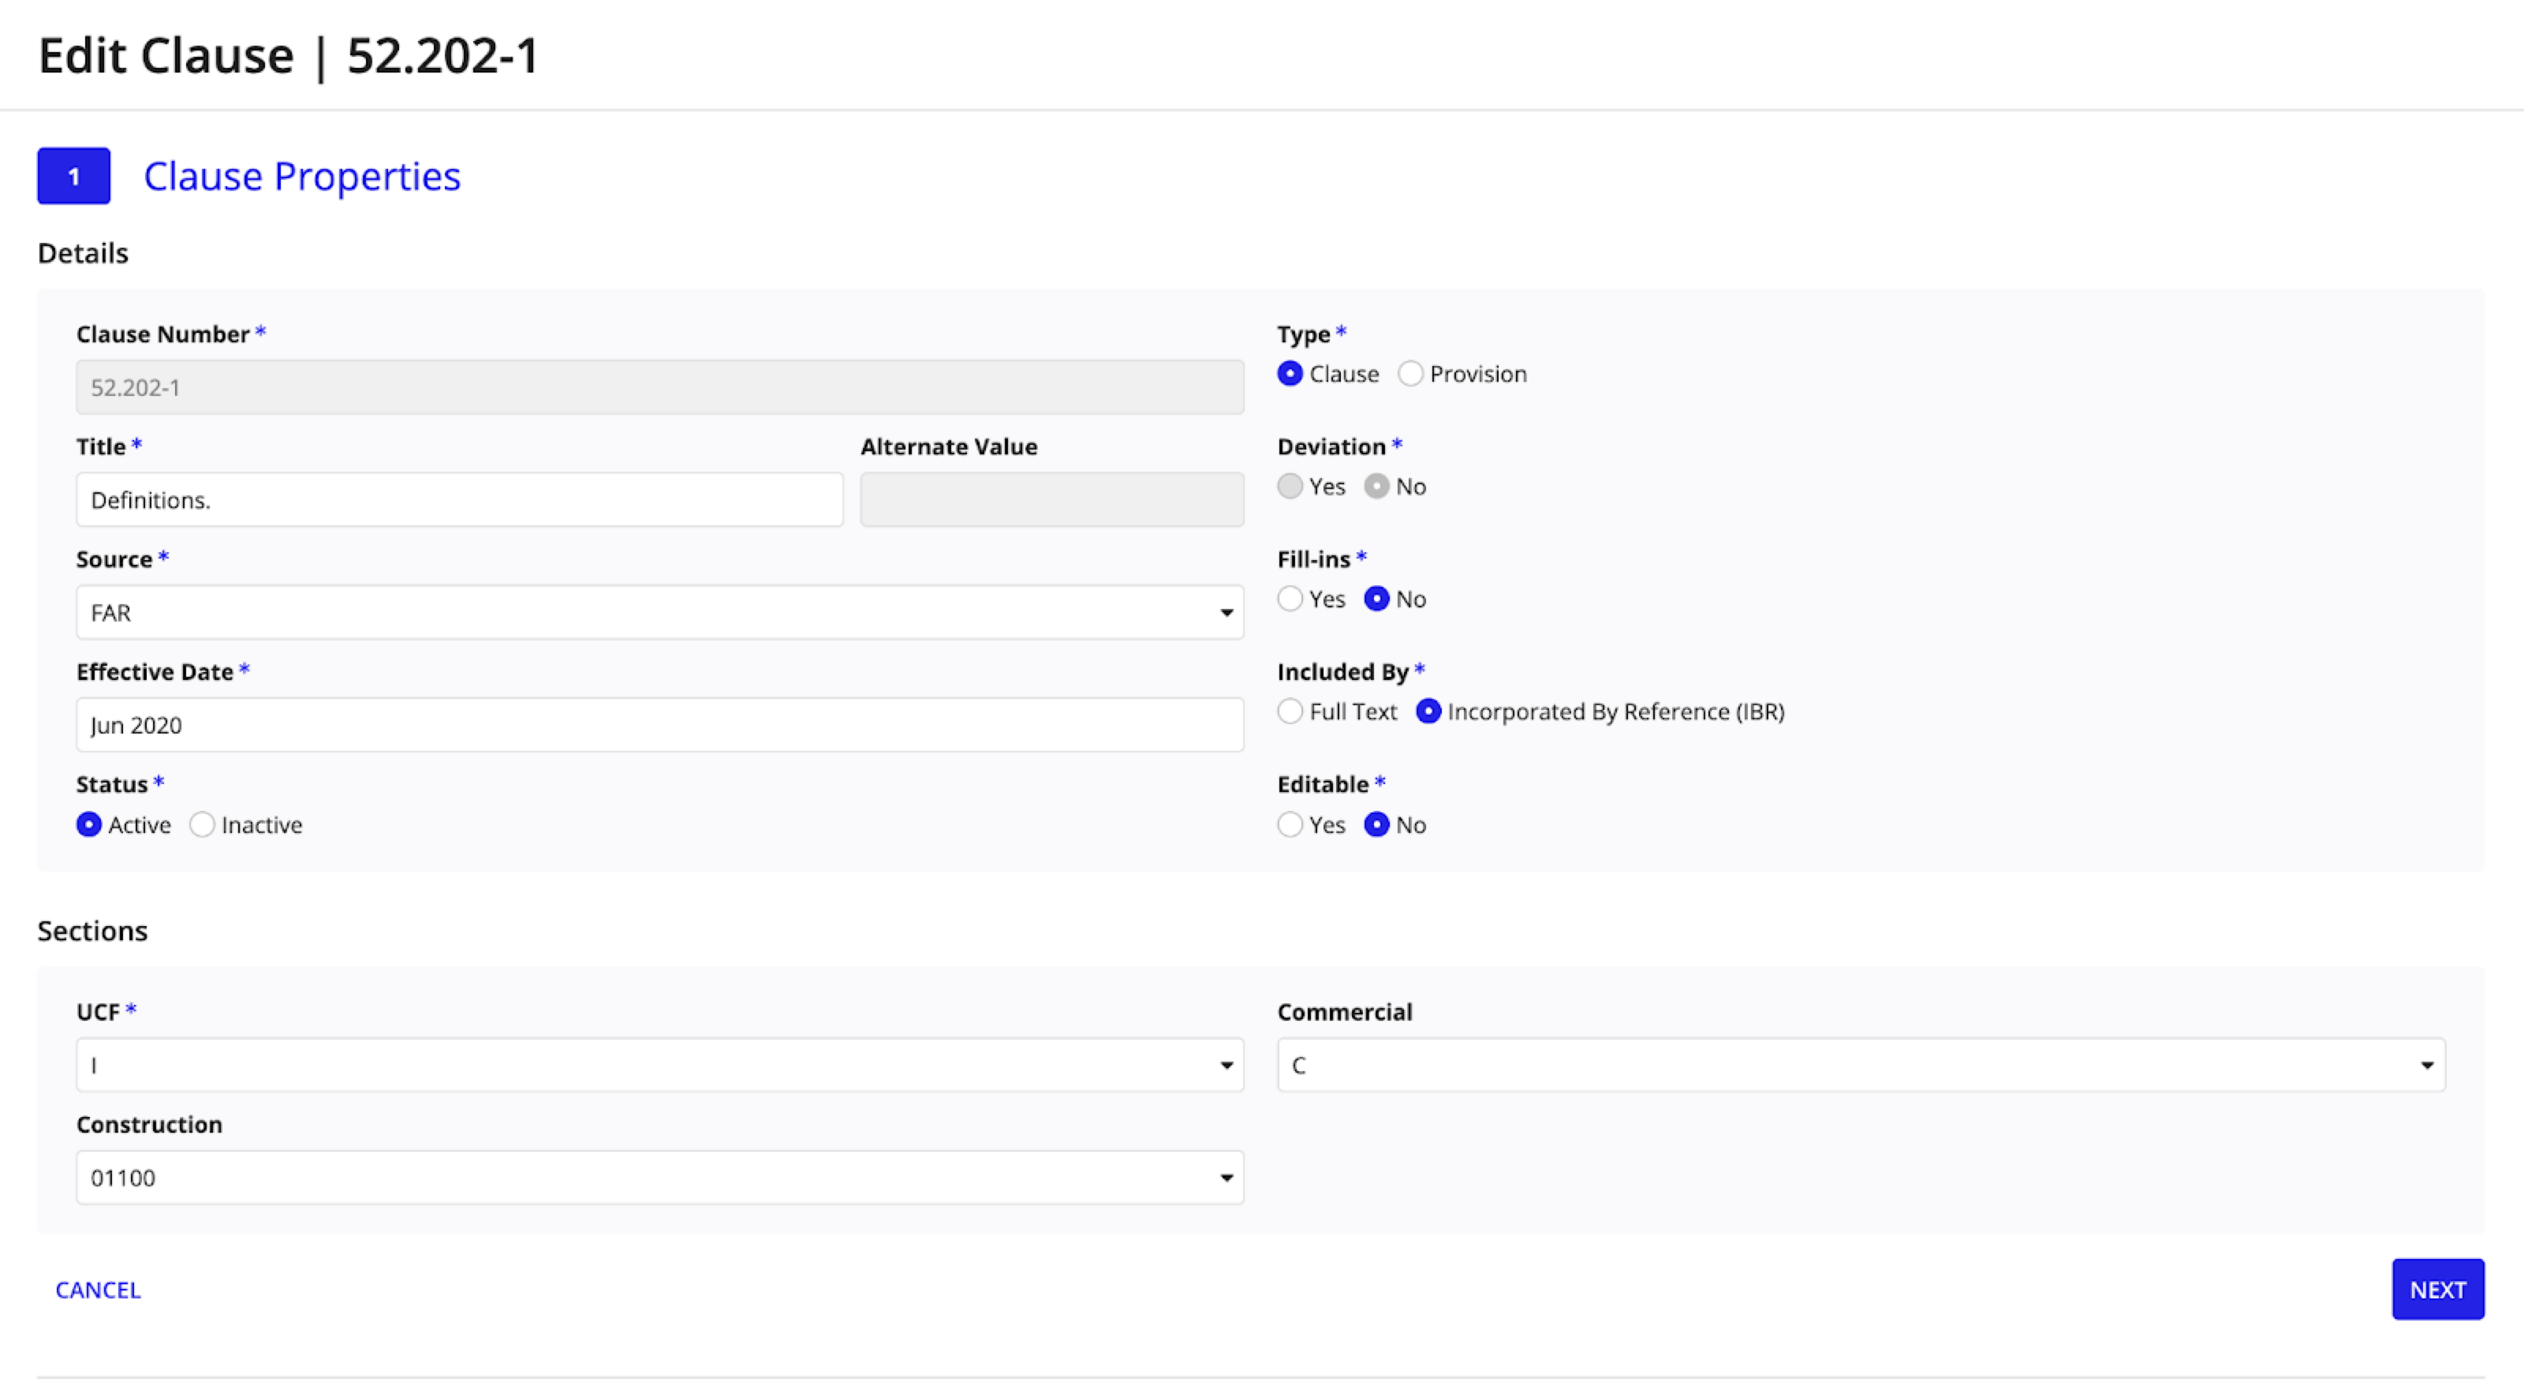
Task: Open the Commercial section dropdown
Action: (1861, 1066)
